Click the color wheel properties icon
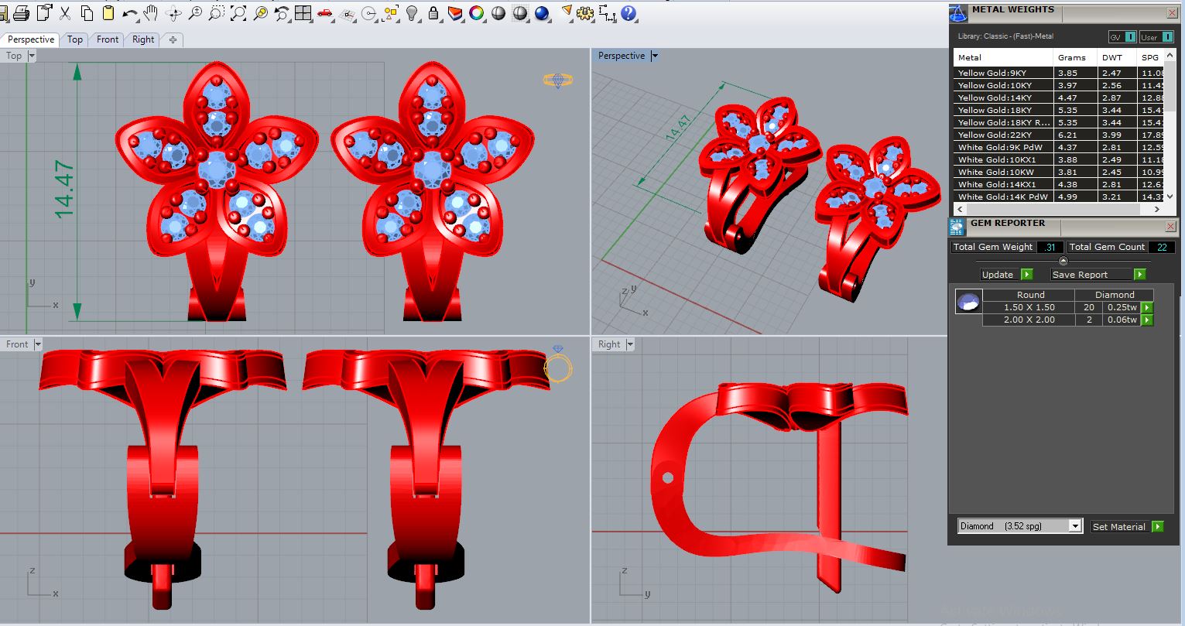Image resolution: width=1185 pixels, height=626 pixels. [477, 13]
